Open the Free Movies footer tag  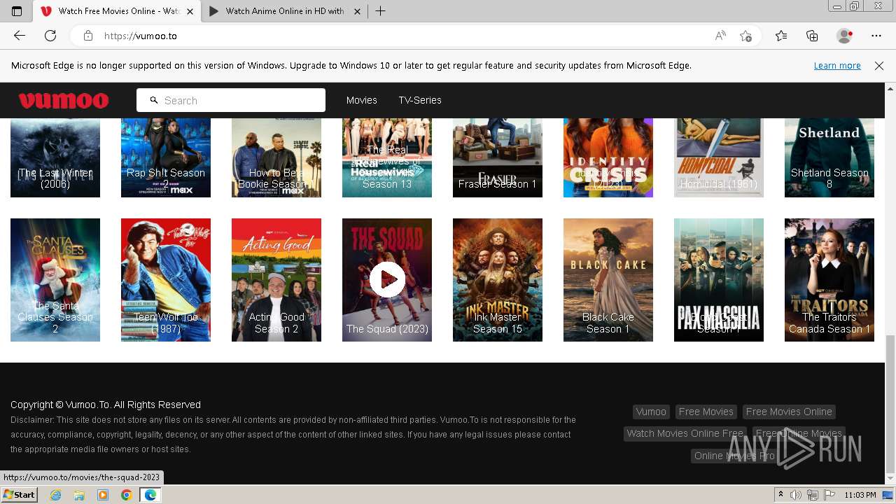(x=706, y=412)
